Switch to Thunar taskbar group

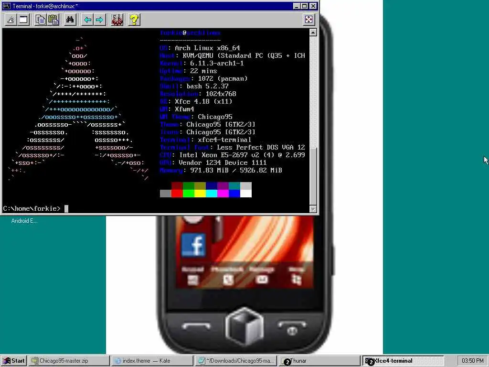319,361
